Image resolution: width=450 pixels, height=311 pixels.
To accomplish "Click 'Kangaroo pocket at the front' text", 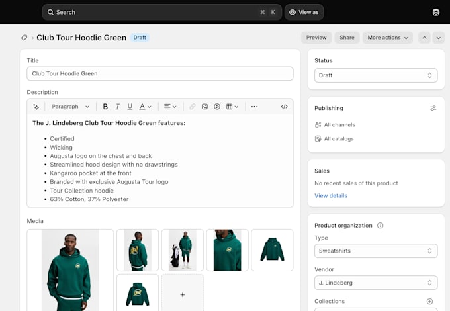I will coord(91,173).
